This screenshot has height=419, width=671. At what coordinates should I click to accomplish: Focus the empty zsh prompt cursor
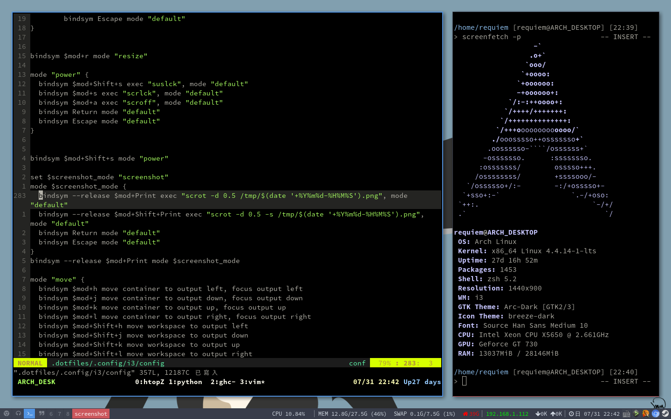(464, 381)
